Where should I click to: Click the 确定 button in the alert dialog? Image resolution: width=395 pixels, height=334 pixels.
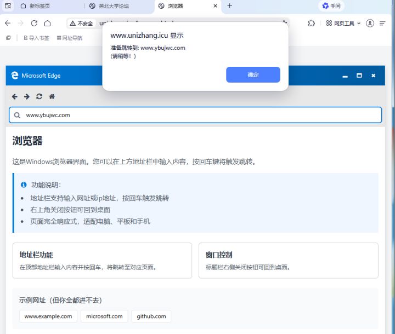pyautogui.click(x=253, y=75)
